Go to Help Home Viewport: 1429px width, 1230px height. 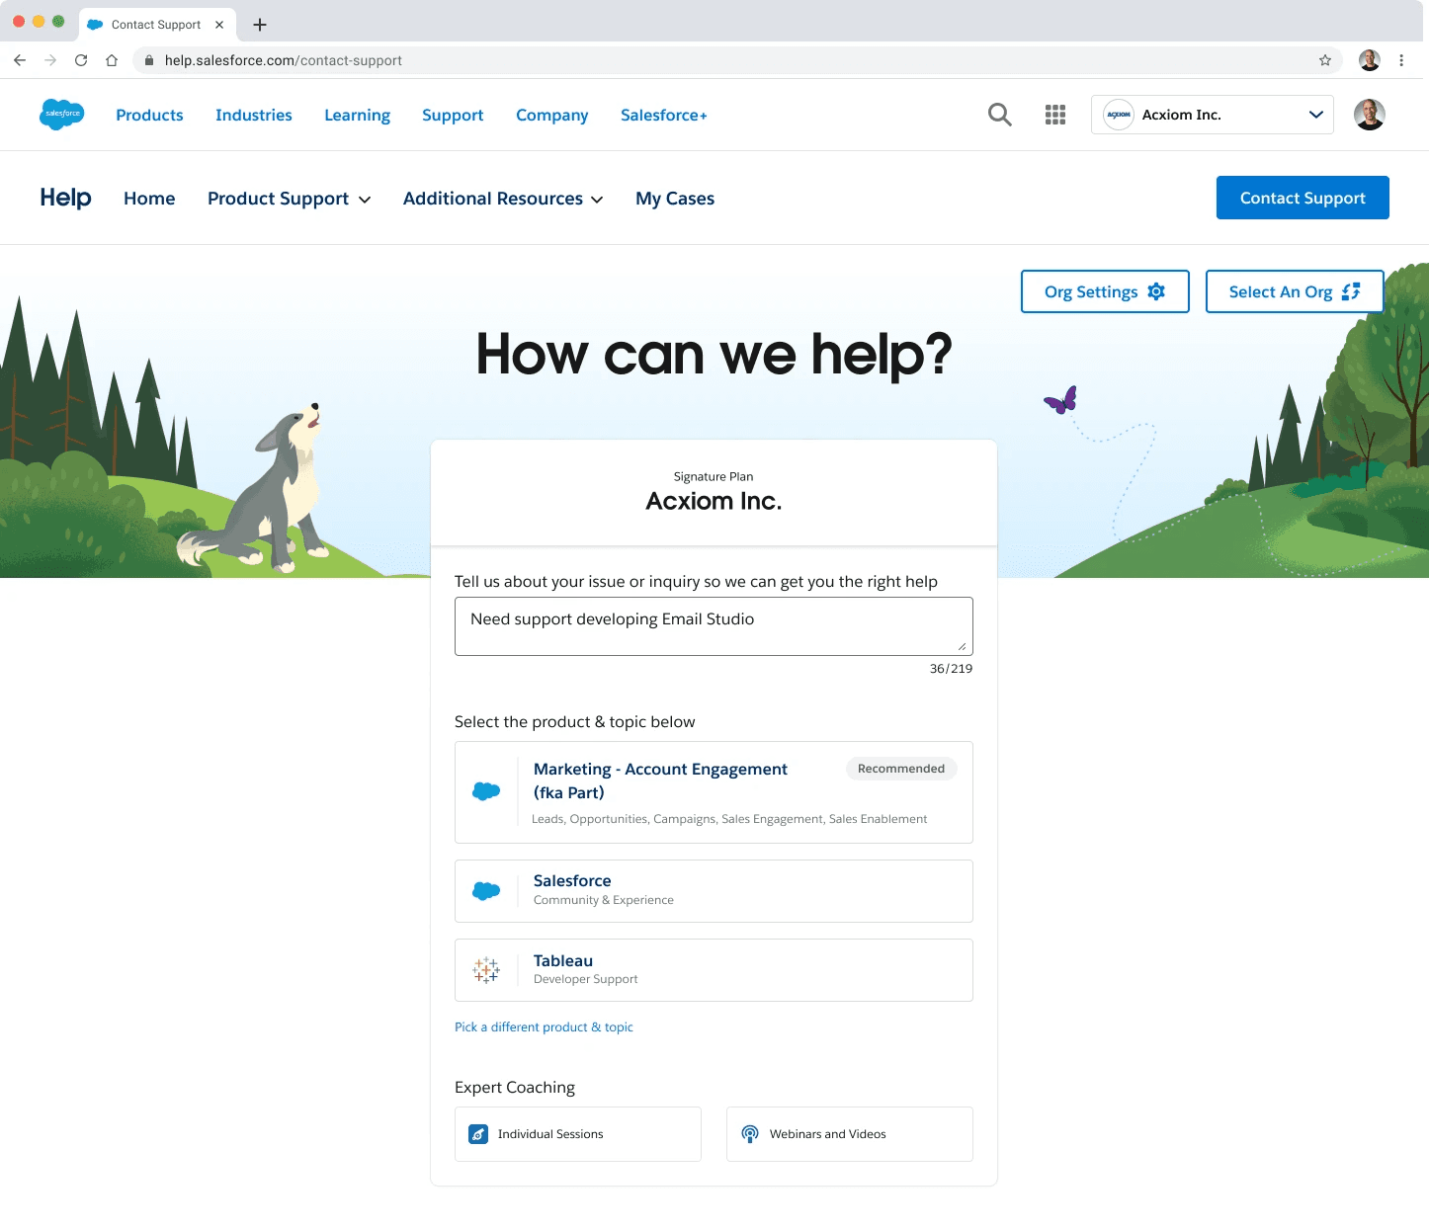tap(149, 199)
